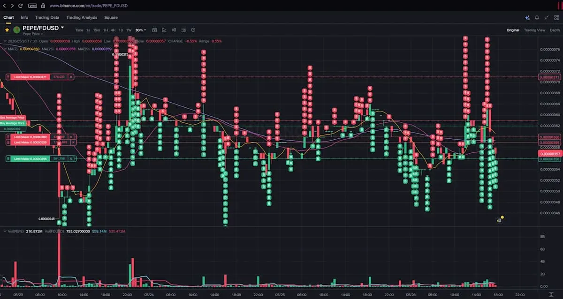Click drag handle of Limit Maker 0.00000371
The image size is (563, 299).
click(8, 77)
